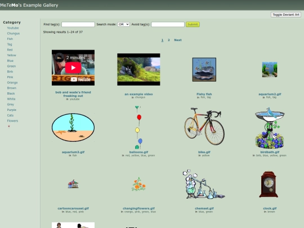Select the Black category
Screen dimensions: 304x228
tap(11, 93)
